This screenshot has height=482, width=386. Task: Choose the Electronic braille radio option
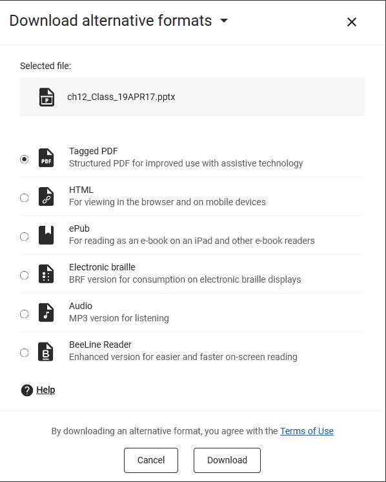click(x=25, y=275)
